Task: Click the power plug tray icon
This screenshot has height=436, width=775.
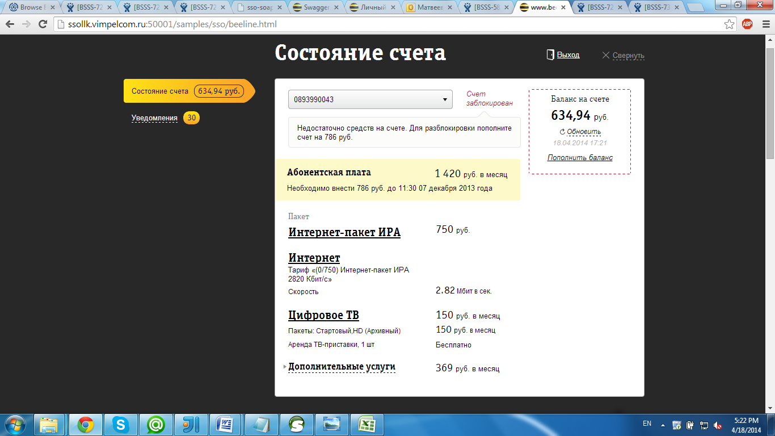Action: pos(690,425)
